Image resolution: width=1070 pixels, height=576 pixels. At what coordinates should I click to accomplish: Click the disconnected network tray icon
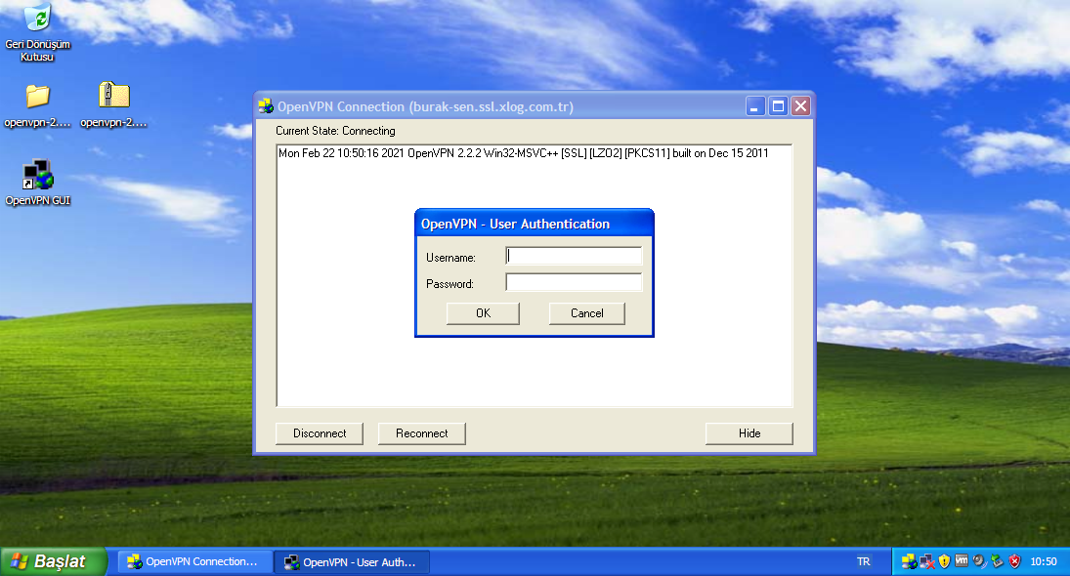coord(926,561)
